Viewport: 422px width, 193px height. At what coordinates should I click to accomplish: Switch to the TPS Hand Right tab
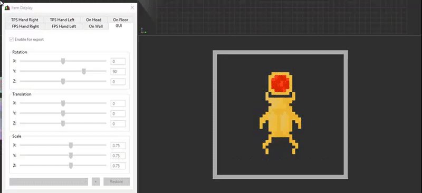pyautogui.click(x=25, y=20)
